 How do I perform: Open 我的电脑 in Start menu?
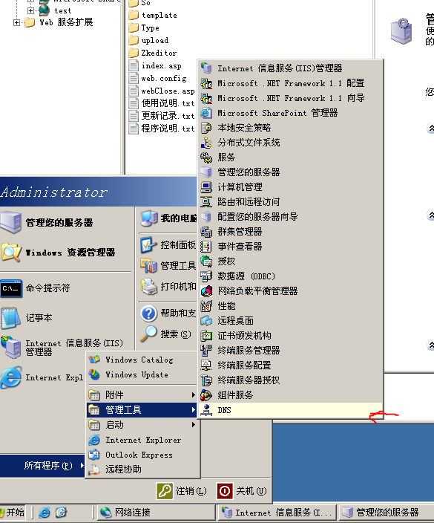click(168, 218)
